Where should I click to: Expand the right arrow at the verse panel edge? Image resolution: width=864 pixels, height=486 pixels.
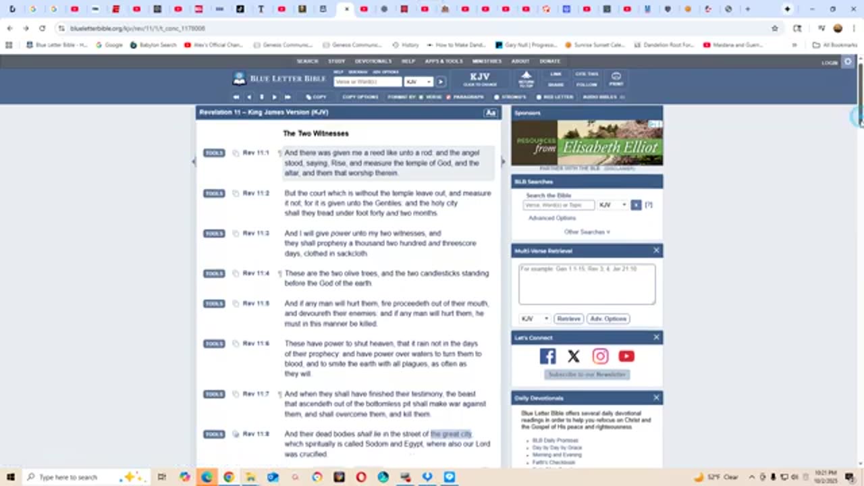(x=503, y=161)
